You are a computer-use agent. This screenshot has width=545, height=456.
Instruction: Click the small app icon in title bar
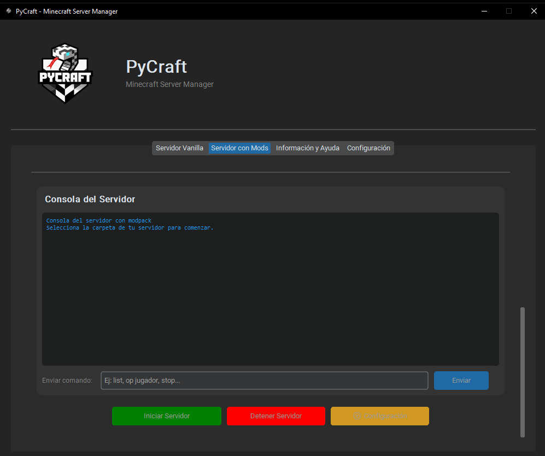pos(8,11)
